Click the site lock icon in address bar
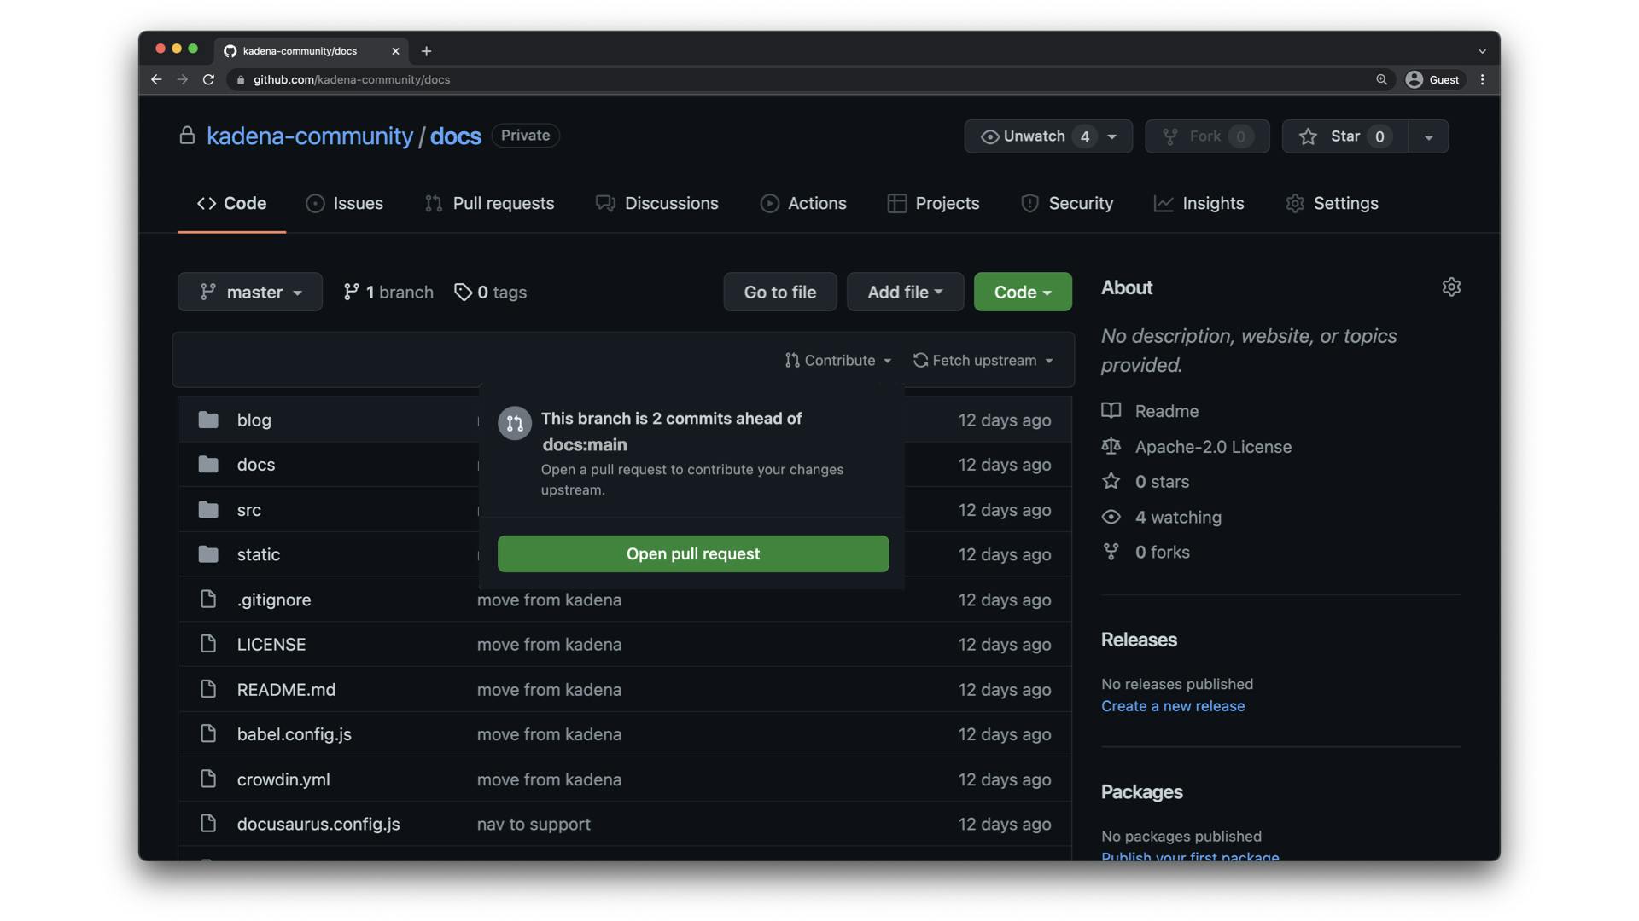The width and height of the screenshot is (1639, 921). pos(241,79)
